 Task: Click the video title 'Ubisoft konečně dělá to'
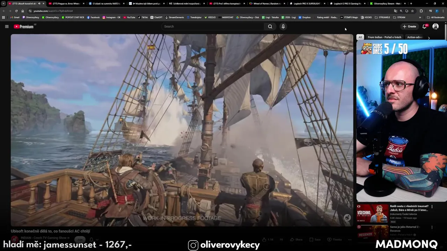click(x=51, y=231)
